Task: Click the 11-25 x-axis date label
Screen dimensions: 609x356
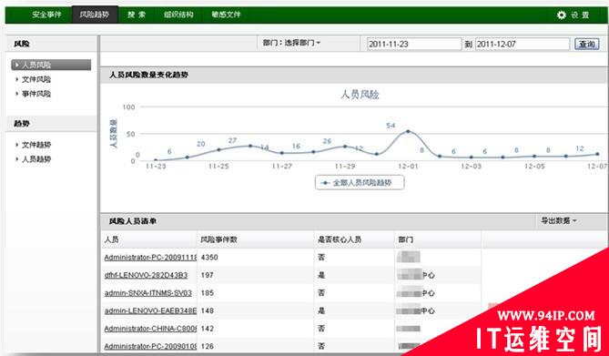Action: tap(218, 167)
